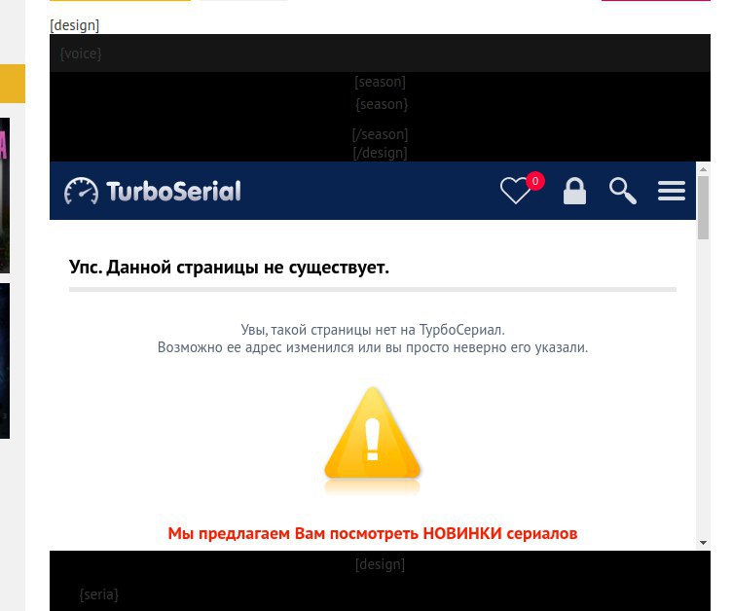Open the new series recommendation in red text

(373, 533)
